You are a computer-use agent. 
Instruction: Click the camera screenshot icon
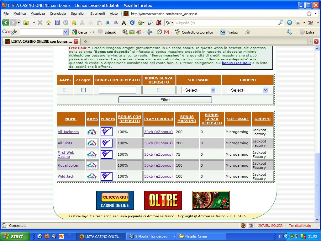298,23
